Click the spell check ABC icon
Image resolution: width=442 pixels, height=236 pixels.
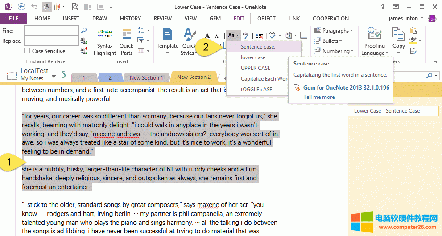pyautogui.click(x=272, y=35)
